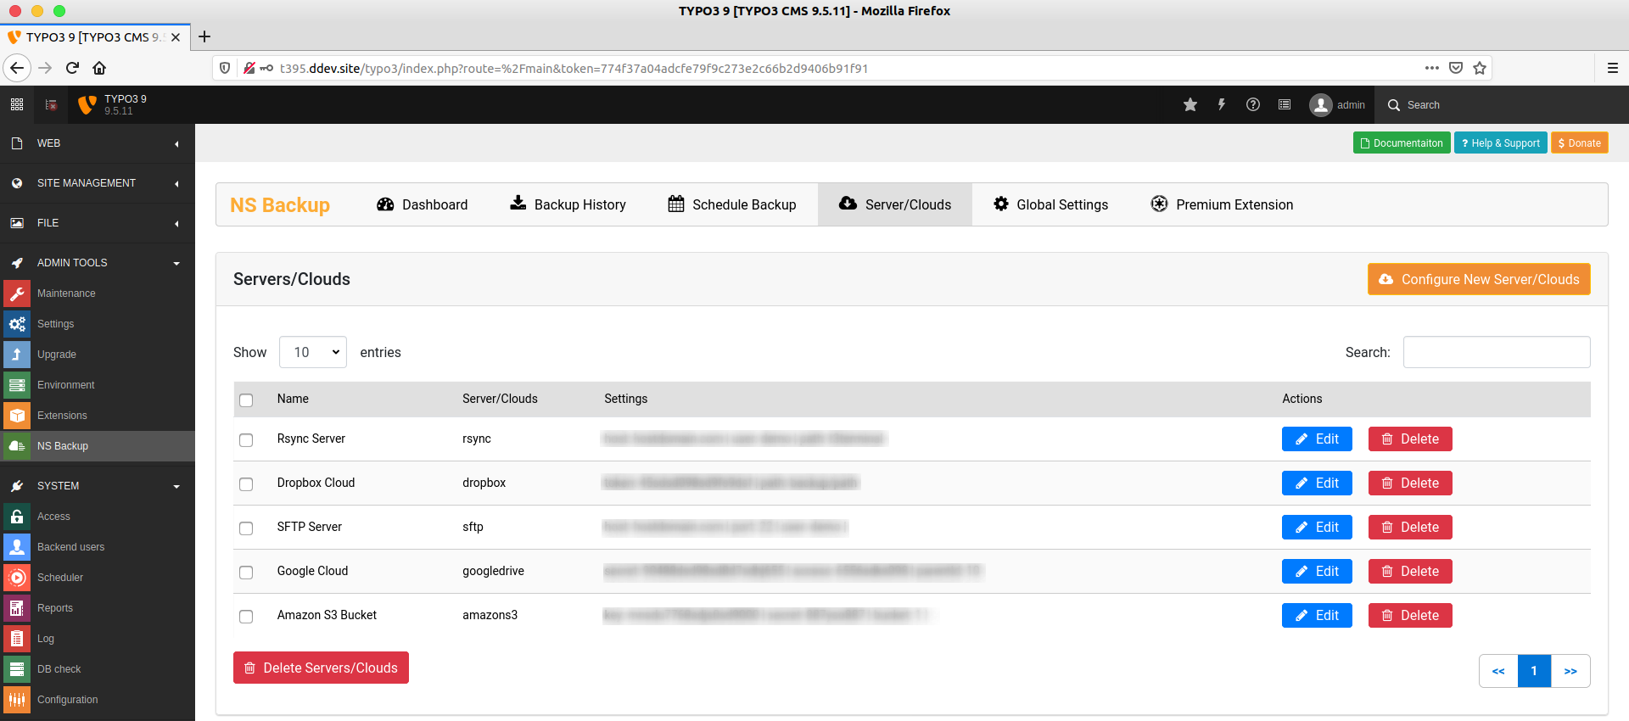Open the NS Backup cloud icon
1629x721 pixels.
coord(17,446)
